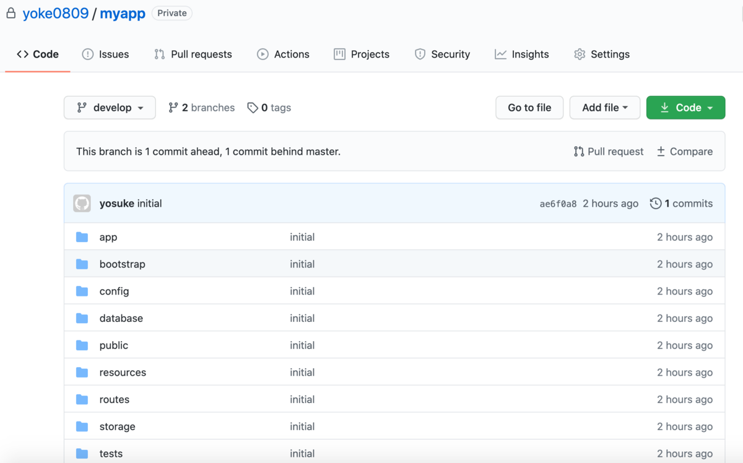The width and height of the screenshot is (743, 463).
Task: View the 0 tags link
Action: (x=269, y=108)
